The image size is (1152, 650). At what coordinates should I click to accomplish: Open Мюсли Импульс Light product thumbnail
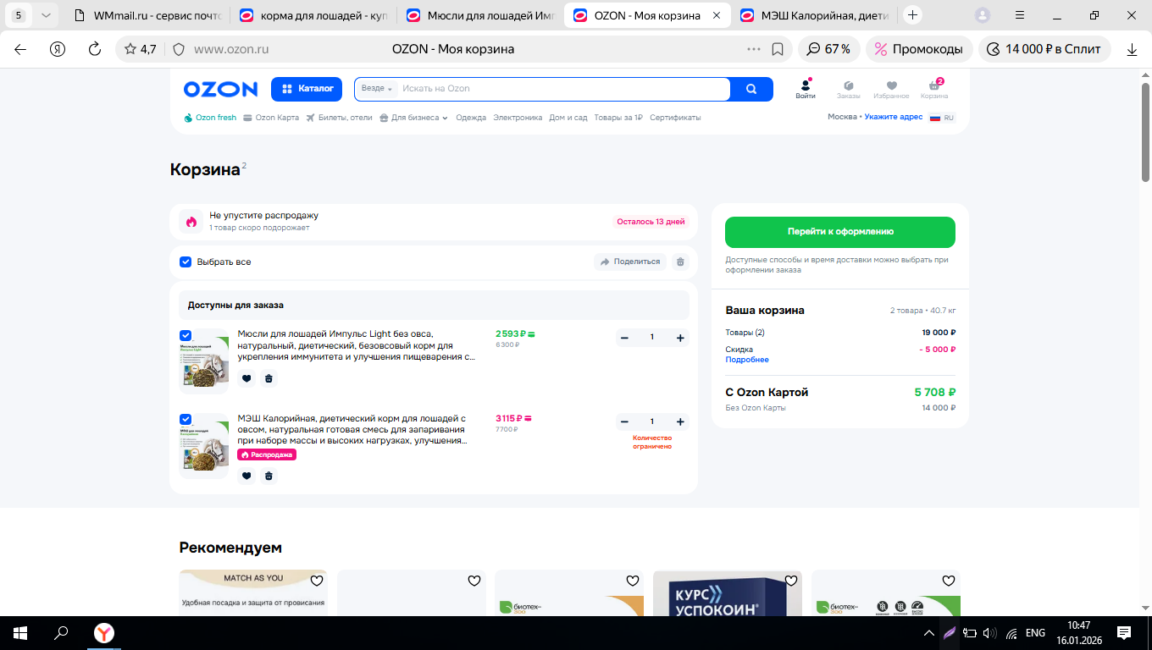pos(204,361)
